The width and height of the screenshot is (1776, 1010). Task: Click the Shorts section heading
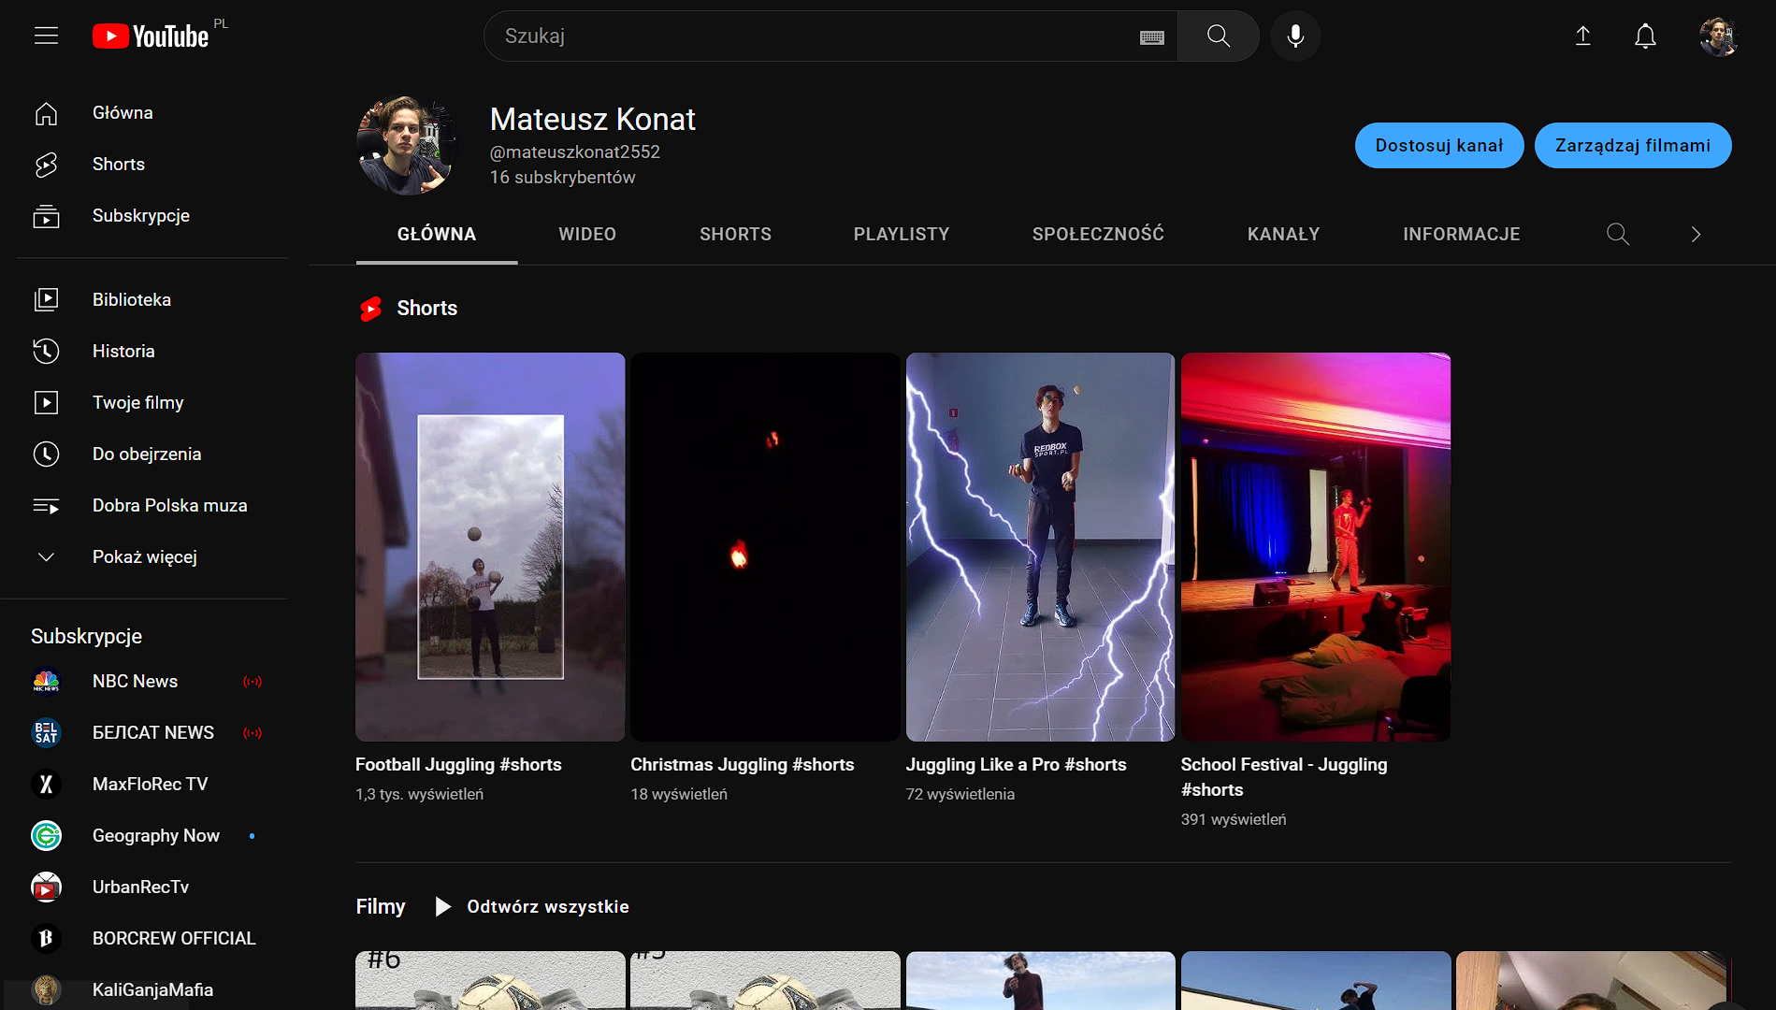click(426, 308)
